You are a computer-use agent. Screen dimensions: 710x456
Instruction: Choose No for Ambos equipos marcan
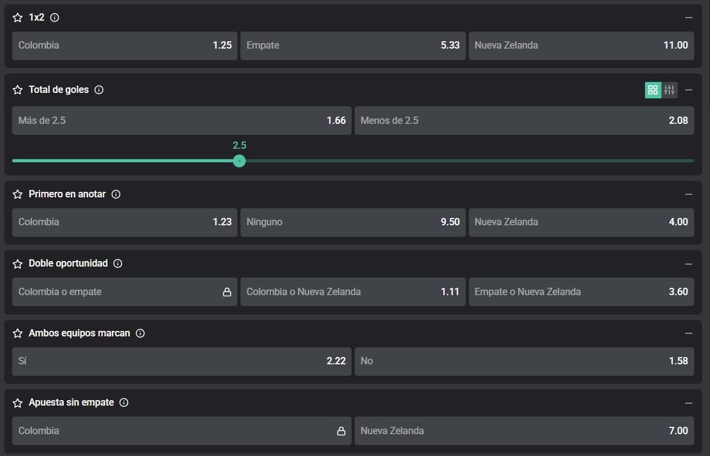tap(524, 361)
